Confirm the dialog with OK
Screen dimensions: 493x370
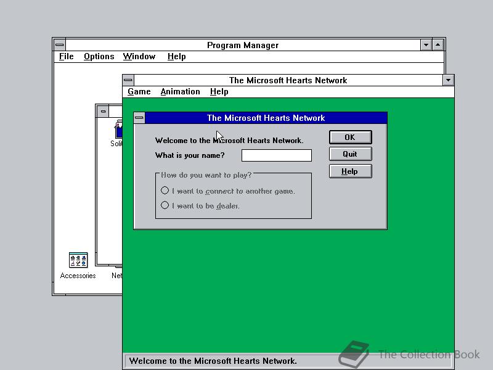pyautogui.click(x=350, y=138)
